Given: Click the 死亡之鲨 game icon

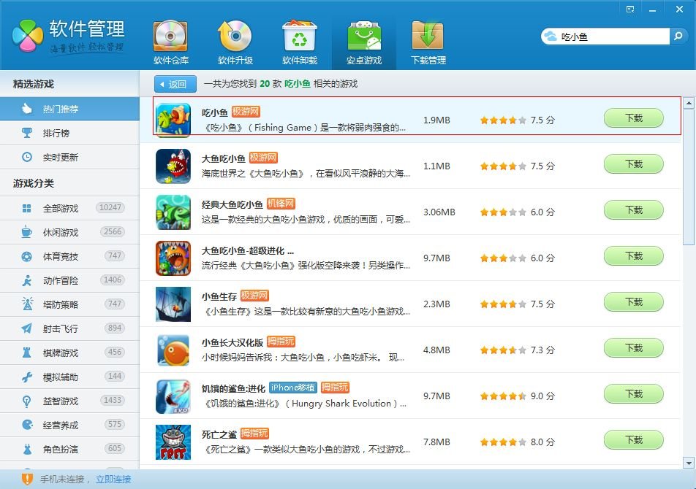Looking at the screenshot, I should [x=173, y=442].
